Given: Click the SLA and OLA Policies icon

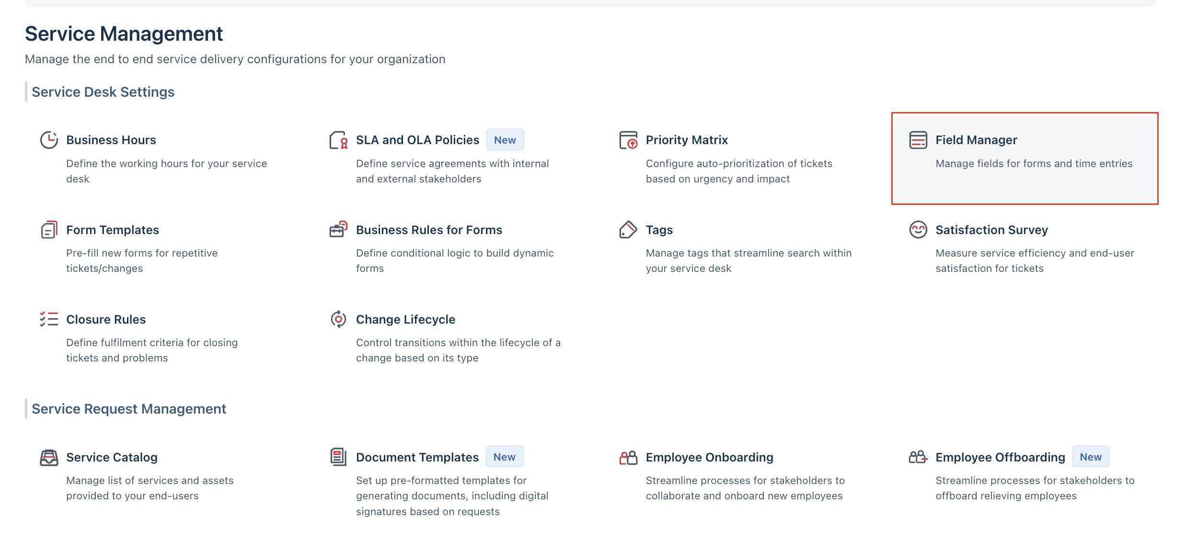Looking at the screenshot, I should click(339, 140).
